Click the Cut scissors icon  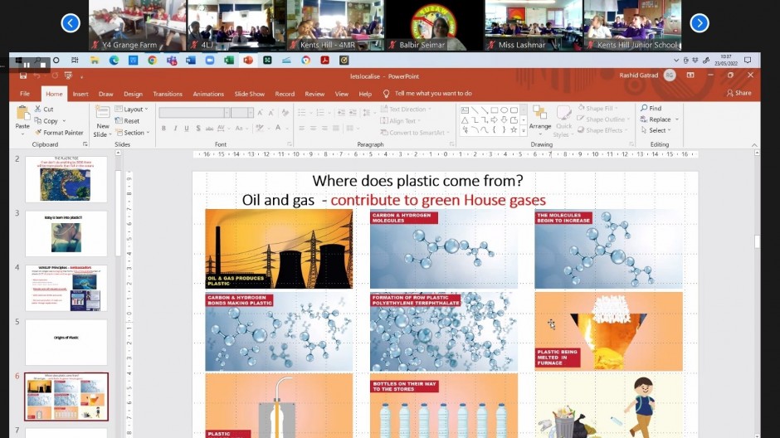coord(38,109)
